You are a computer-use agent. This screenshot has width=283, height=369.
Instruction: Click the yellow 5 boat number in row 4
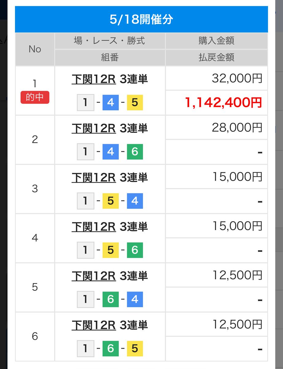(x=110, y=250)
